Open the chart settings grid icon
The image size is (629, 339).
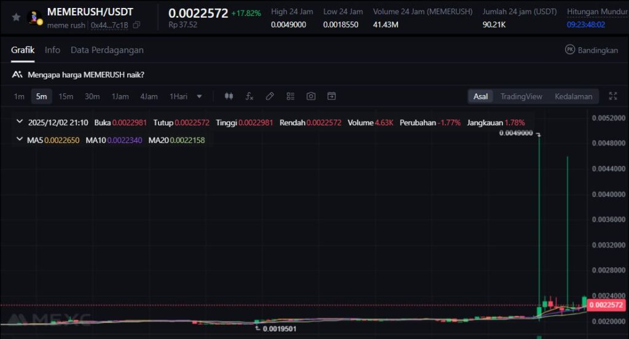[x=291, y=96]
